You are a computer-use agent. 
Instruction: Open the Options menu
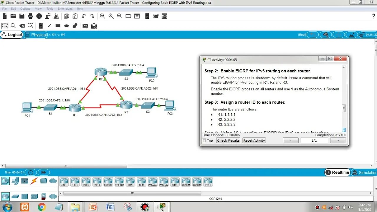coord(25,9)
